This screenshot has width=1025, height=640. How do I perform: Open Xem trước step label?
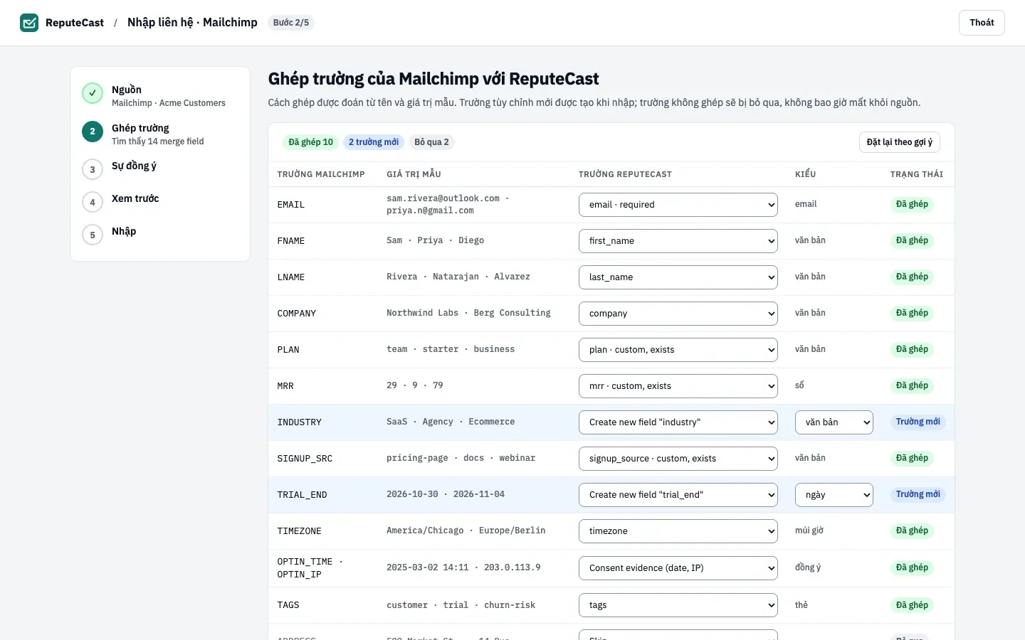click(135, 198)
